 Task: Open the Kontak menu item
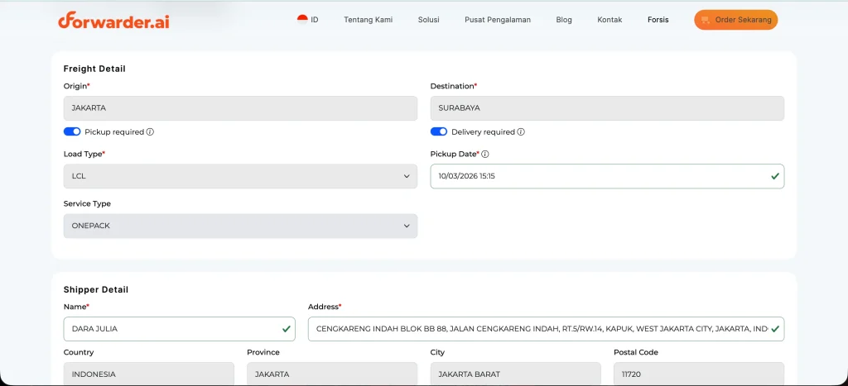tap(609, 20)
